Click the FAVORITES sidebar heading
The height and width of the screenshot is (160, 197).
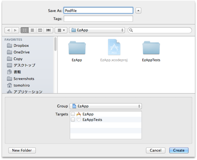pyautogui.click(x=13, y=39)
